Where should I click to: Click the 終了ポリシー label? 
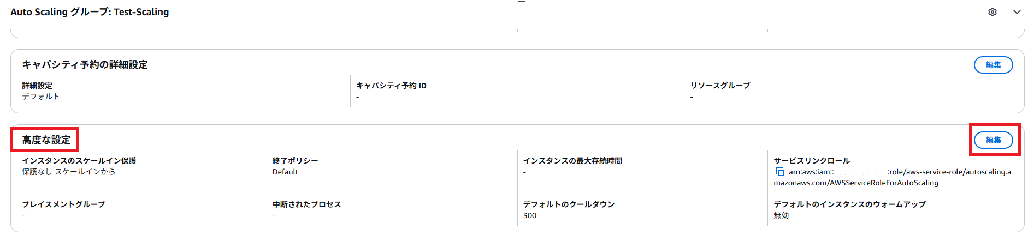click(x=295, y=161)
